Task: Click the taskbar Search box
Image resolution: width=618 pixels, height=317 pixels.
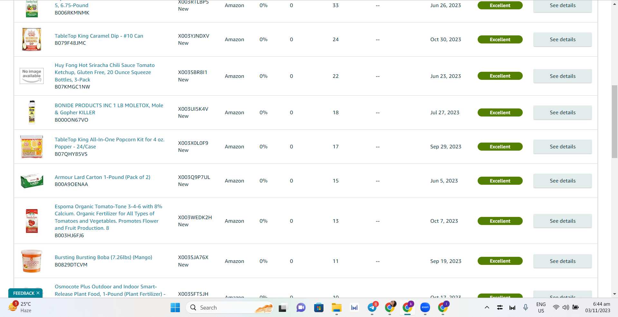Action: (229, 308)
